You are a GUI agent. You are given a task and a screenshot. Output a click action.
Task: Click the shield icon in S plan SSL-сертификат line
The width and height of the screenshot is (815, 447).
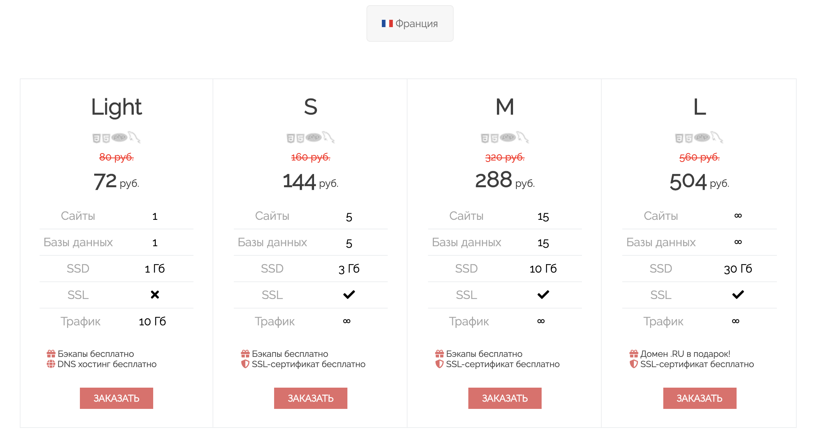[245, 364]
